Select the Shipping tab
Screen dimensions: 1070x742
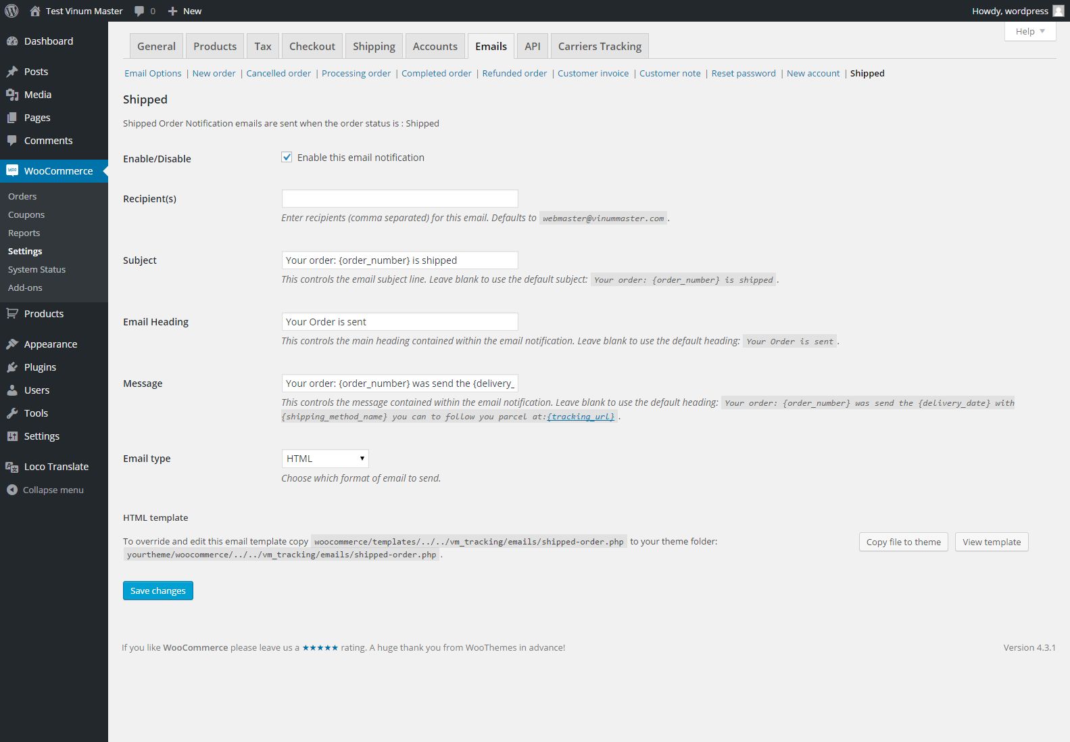tap(374, 46)
